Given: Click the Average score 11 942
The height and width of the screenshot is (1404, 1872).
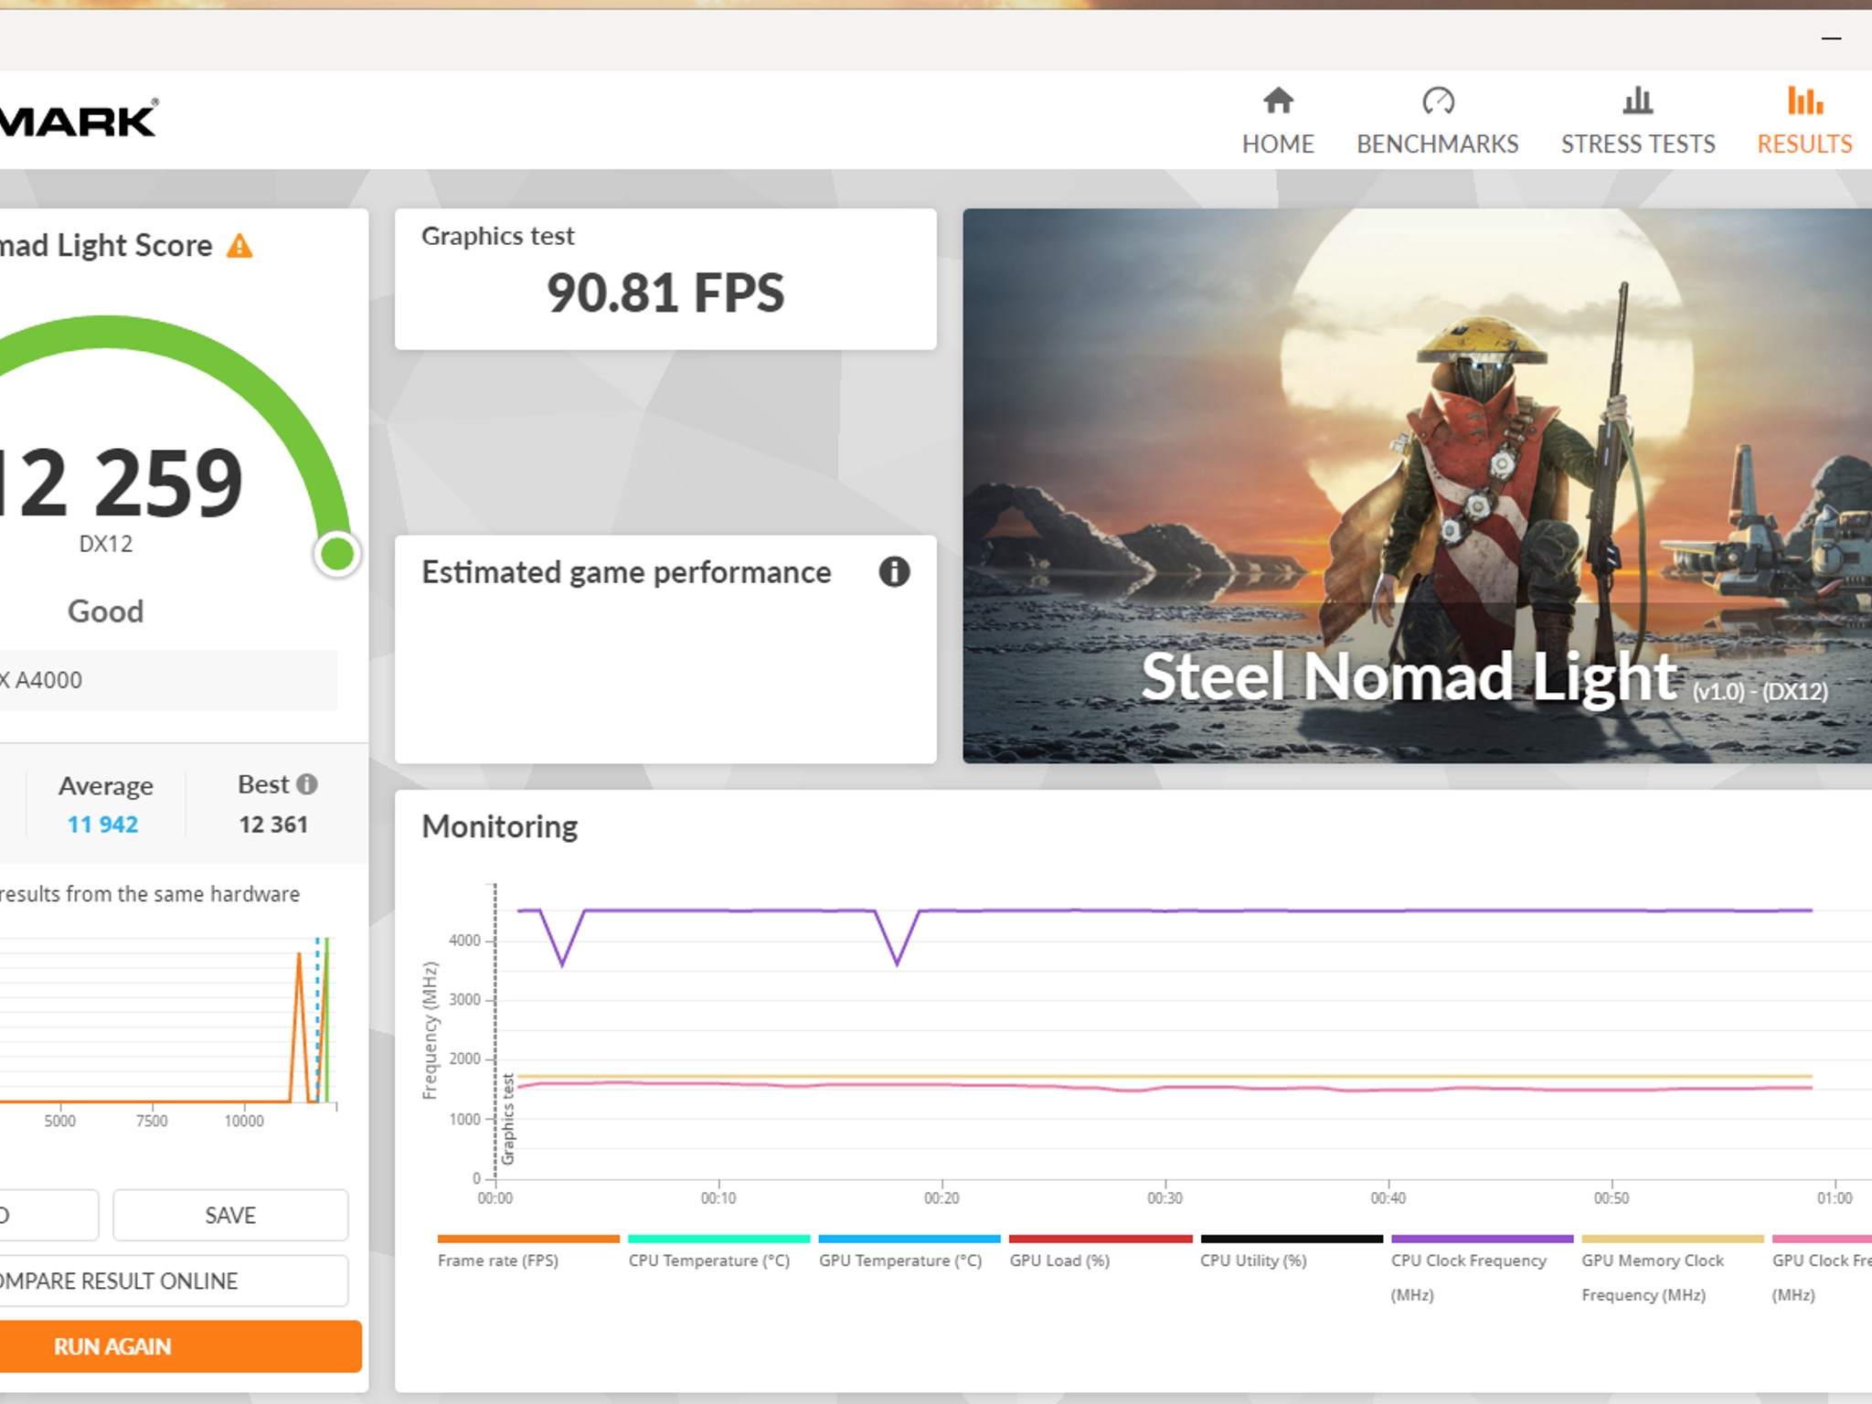Looking at the screenshot, I should click(102, 824).
